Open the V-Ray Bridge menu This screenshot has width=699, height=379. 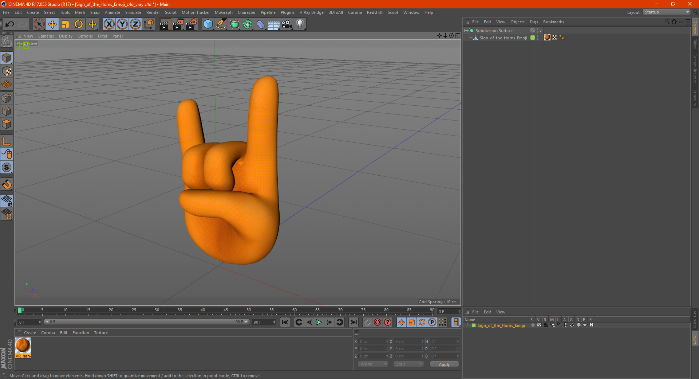(x=312, y=12)
